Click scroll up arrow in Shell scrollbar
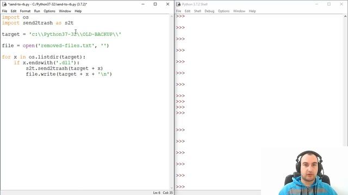The height and width of the screenshot is (195, 348). point(345,16)
